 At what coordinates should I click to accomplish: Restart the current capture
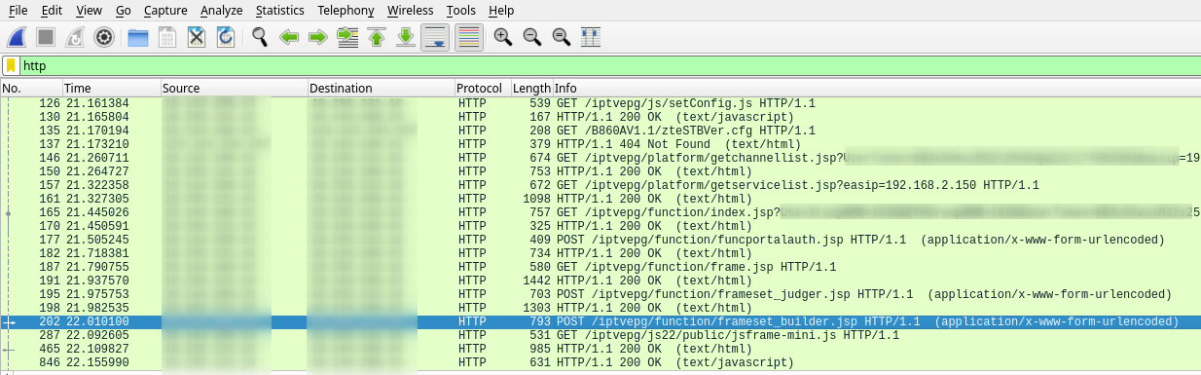click(x=75, y=37)
